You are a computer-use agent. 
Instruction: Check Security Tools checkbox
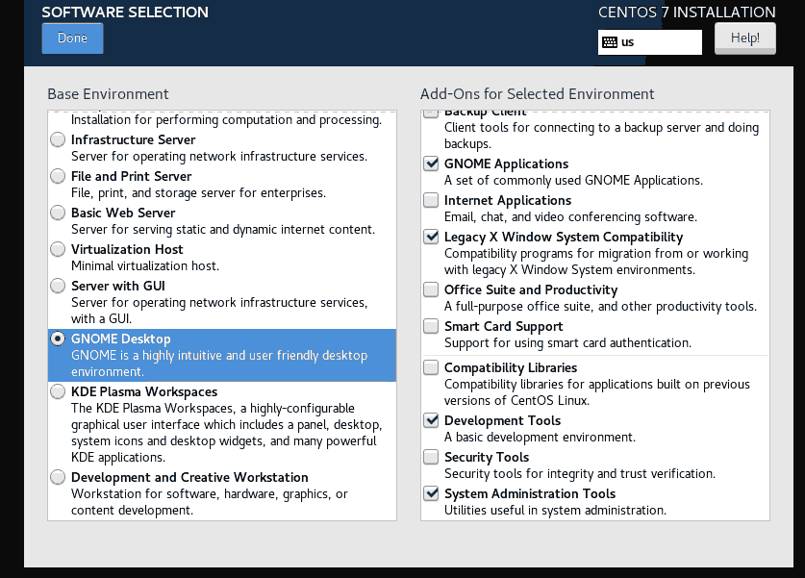pos(431,457)
